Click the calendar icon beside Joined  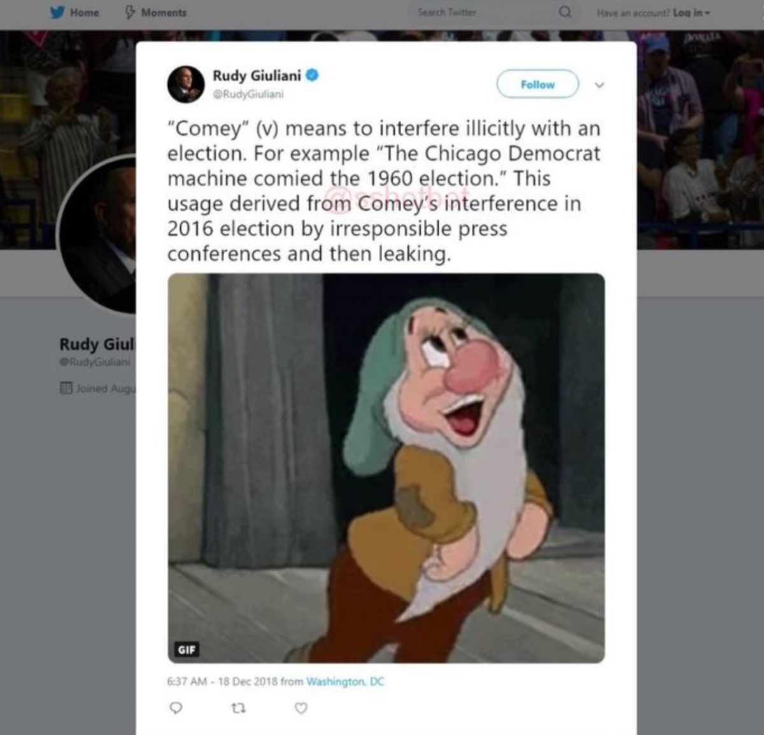65,387
